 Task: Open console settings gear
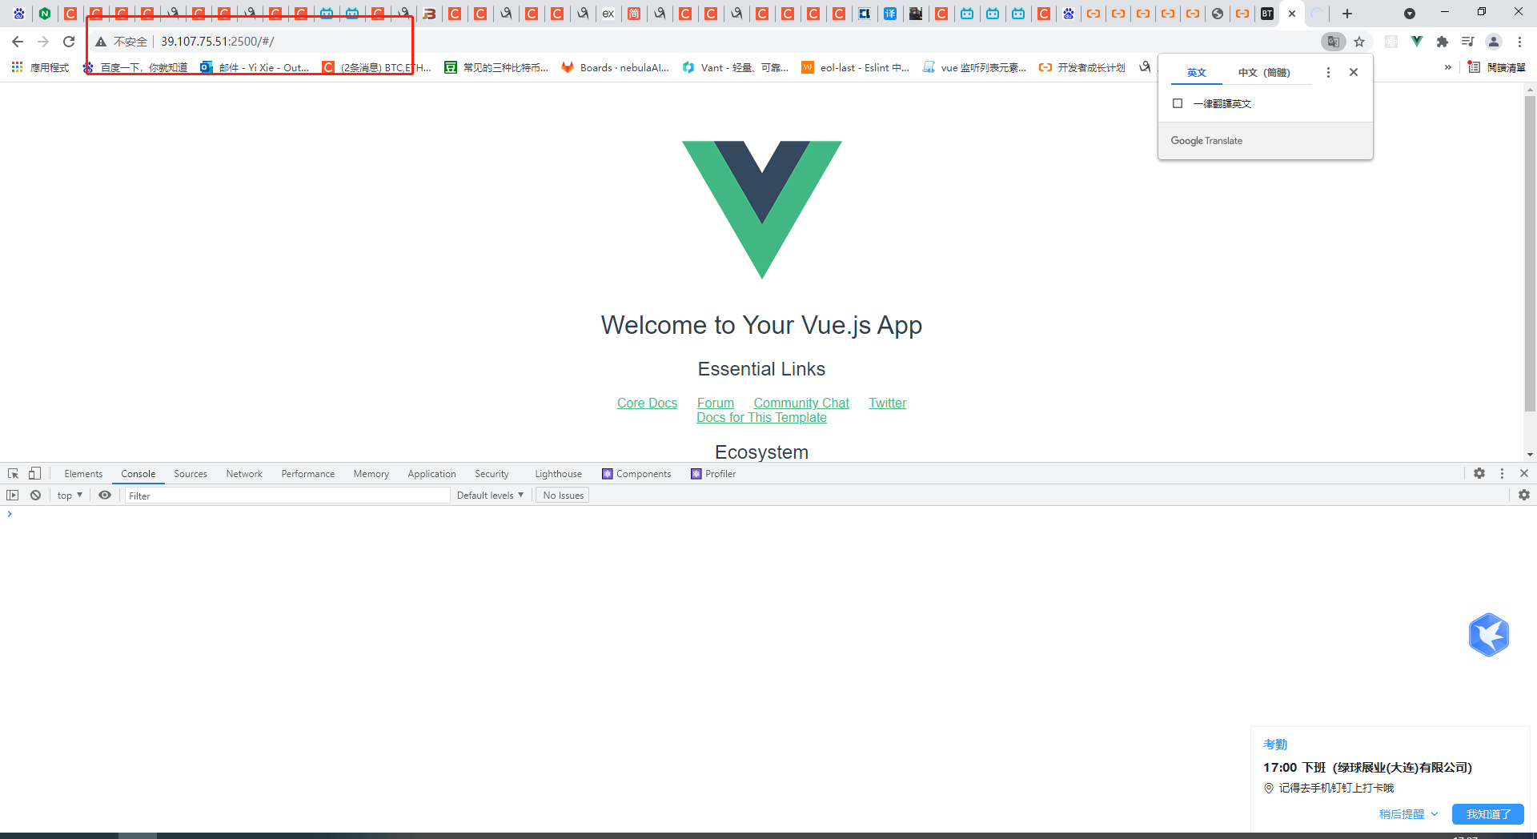pyautogui.click(x=1524, y=496)
